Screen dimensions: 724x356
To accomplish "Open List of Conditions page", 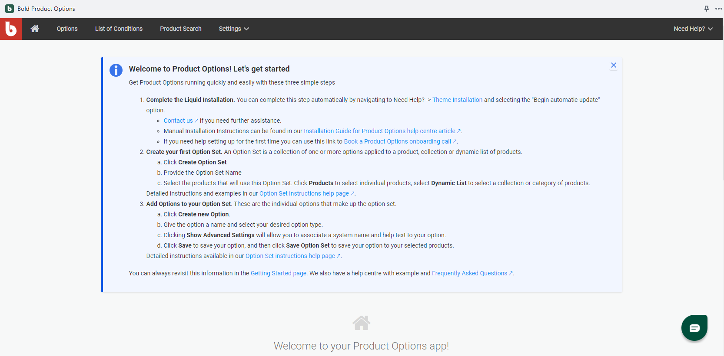I will click(x=119, y=29).
